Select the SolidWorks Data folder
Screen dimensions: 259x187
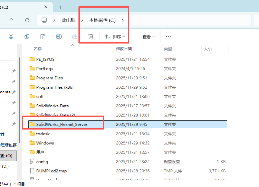tap(128, 106)
